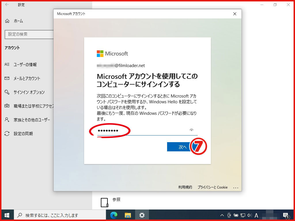Launch Microsoft Edge from the taskbar
The height and width of the screenshot is (221, 295).
114,215
